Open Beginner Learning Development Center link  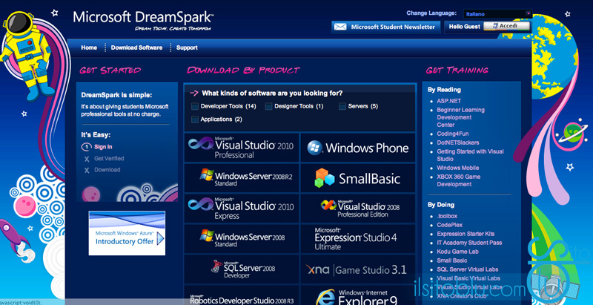(x=460, y=117)
